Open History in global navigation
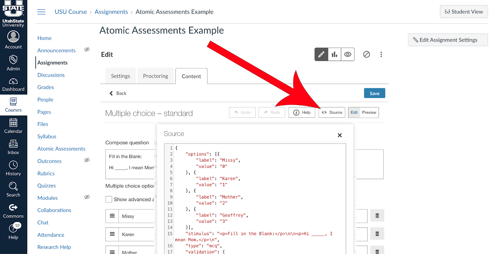 [x=13, y=169]
